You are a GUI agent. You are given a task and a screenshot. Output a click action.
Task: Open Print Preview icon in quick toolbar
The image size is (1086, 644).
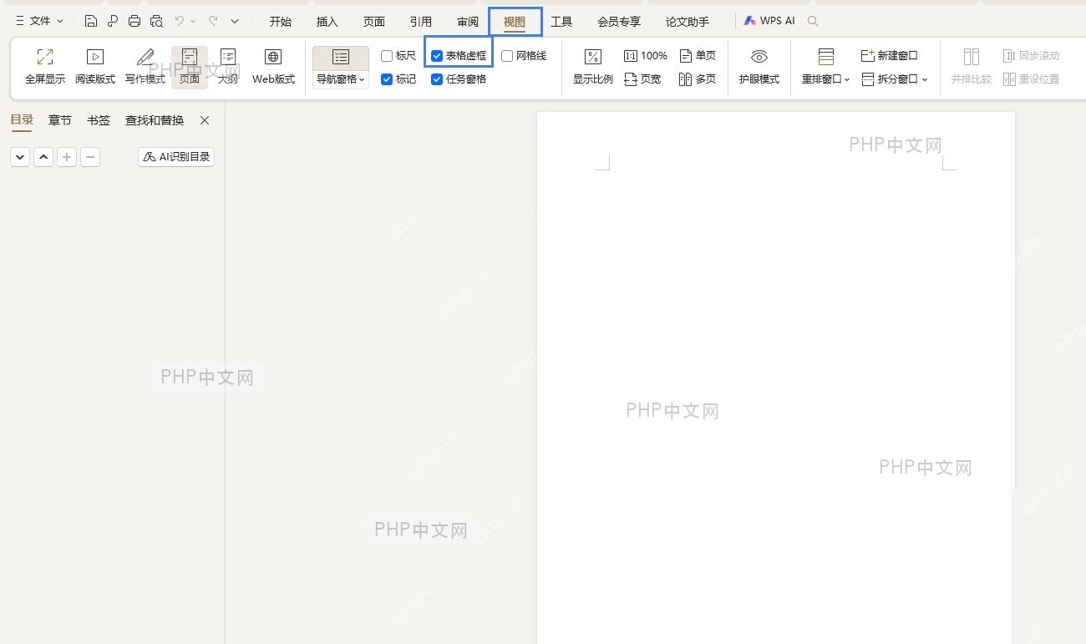tap(156, 21)
